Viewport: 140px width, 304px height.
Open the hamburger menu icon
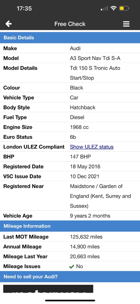tap(126, 24)
